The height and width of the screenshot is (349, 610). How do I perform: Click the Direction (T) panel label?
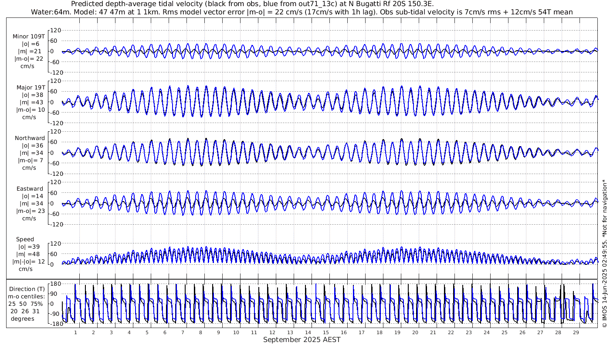pos(27,289)
